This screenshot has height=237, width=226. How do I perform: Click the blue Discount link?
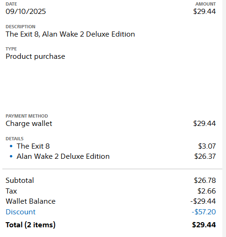(x=20, y=212)
